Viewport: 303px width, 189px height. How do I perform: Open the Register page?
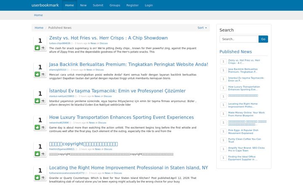pos(133,5)
